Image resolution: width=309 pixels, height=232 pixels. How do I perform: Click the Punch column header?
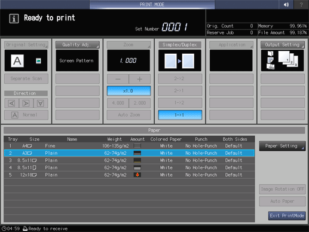[x=201, y=139]
